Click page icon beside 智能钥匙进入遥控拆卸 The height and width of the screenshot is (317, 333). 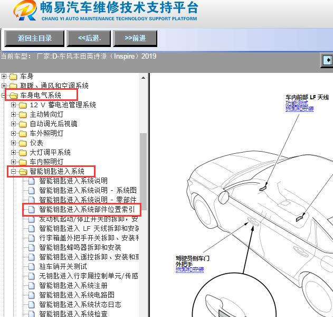[x=32, y=257]
